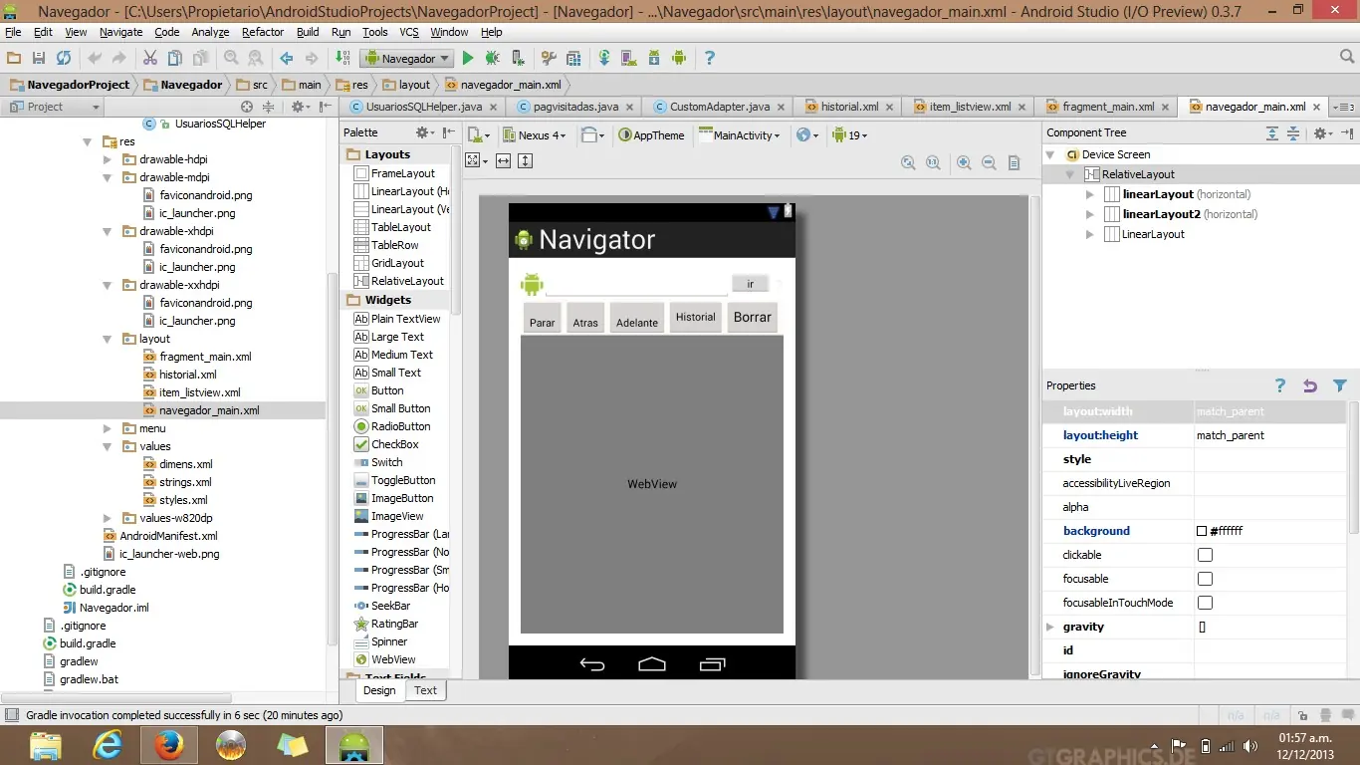The height and width of the screenshot is (765, 1360).
Task: Click Collapse All icon in Component Tree
Action: point(1293,133)
